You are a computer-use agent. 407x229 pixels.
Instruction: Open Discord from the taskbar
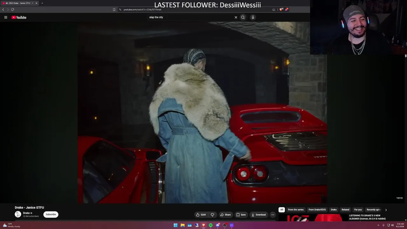(x=218, y=226)
